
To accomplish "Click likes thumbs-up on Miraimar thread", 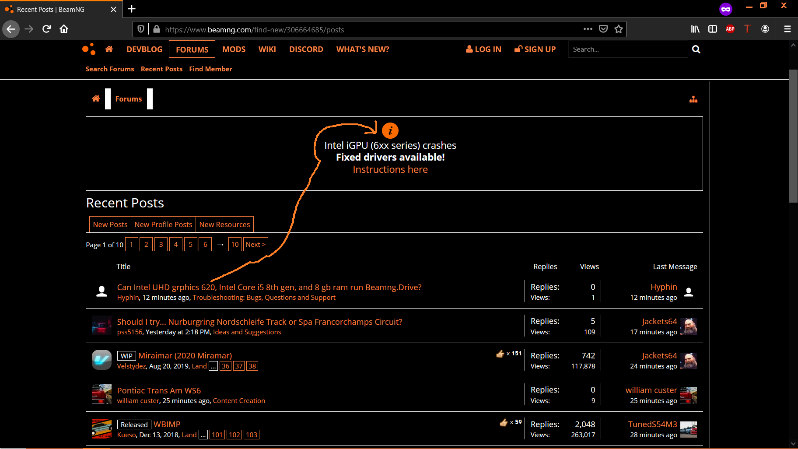I will 500,354.
